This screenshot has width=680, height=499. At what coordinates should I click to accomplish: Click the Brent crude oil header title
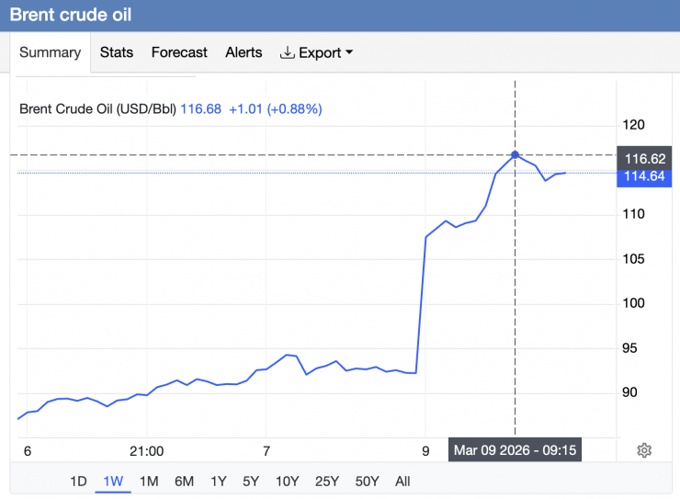point(71,16)
